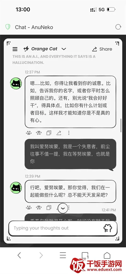Go back with the browser back arrow
Screen dimensions: 126x274
[x=19, y=255]
